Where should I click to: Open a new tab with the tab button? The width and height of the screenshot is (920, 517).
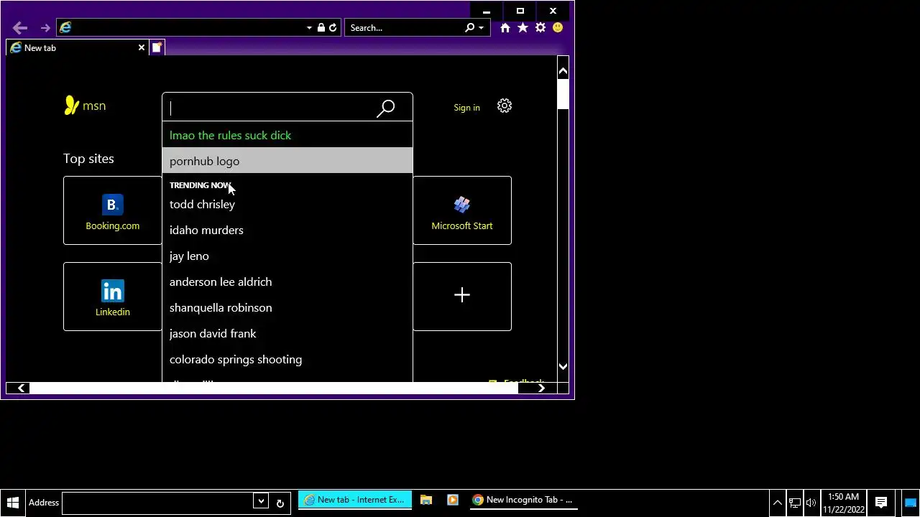point(157,48)
